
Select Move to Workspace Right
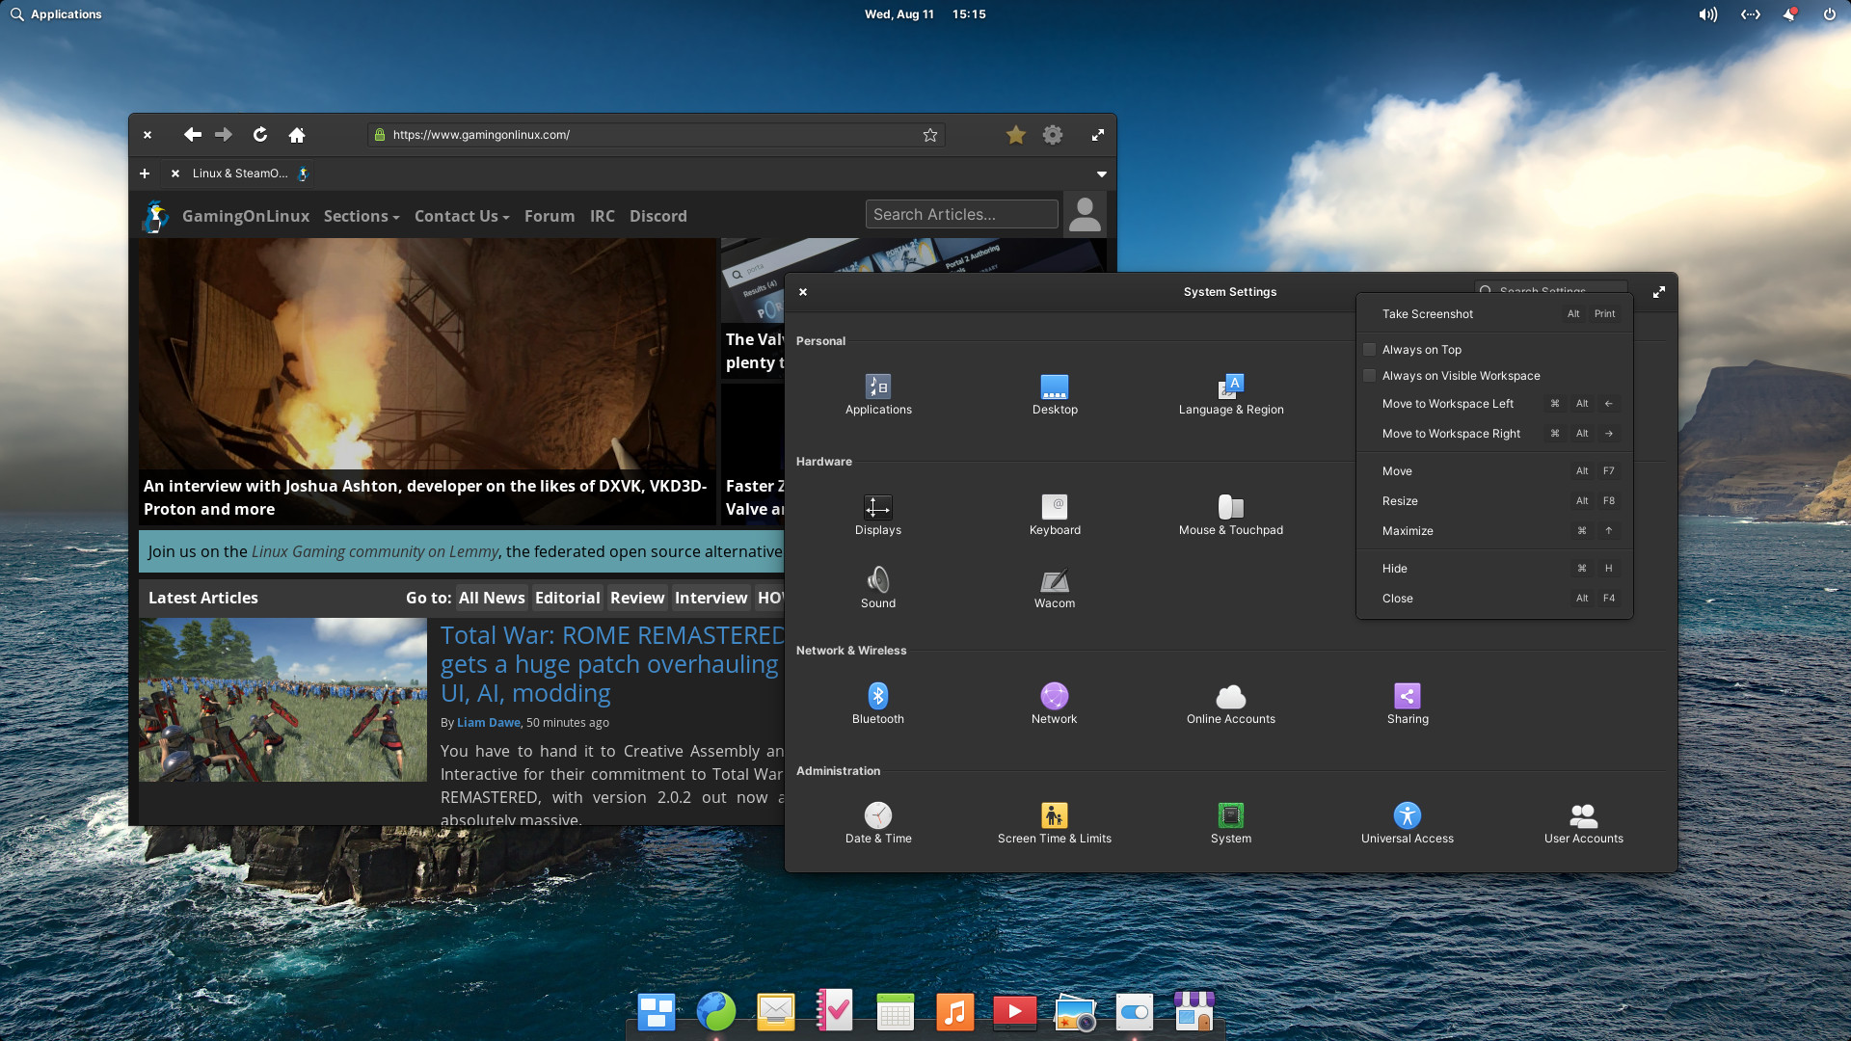[x=1494, y=434]
